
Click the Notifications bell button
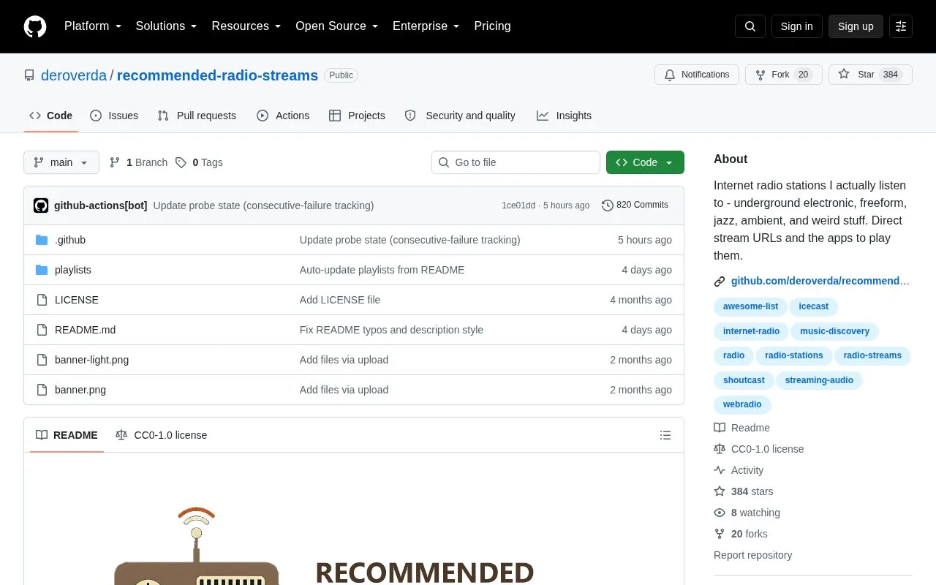point(697,75)
